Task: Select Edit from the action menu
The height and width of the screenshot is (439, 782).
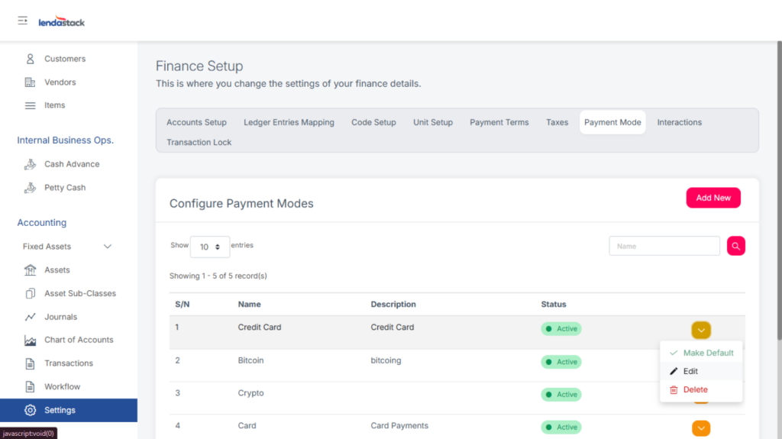Action: 690,371
